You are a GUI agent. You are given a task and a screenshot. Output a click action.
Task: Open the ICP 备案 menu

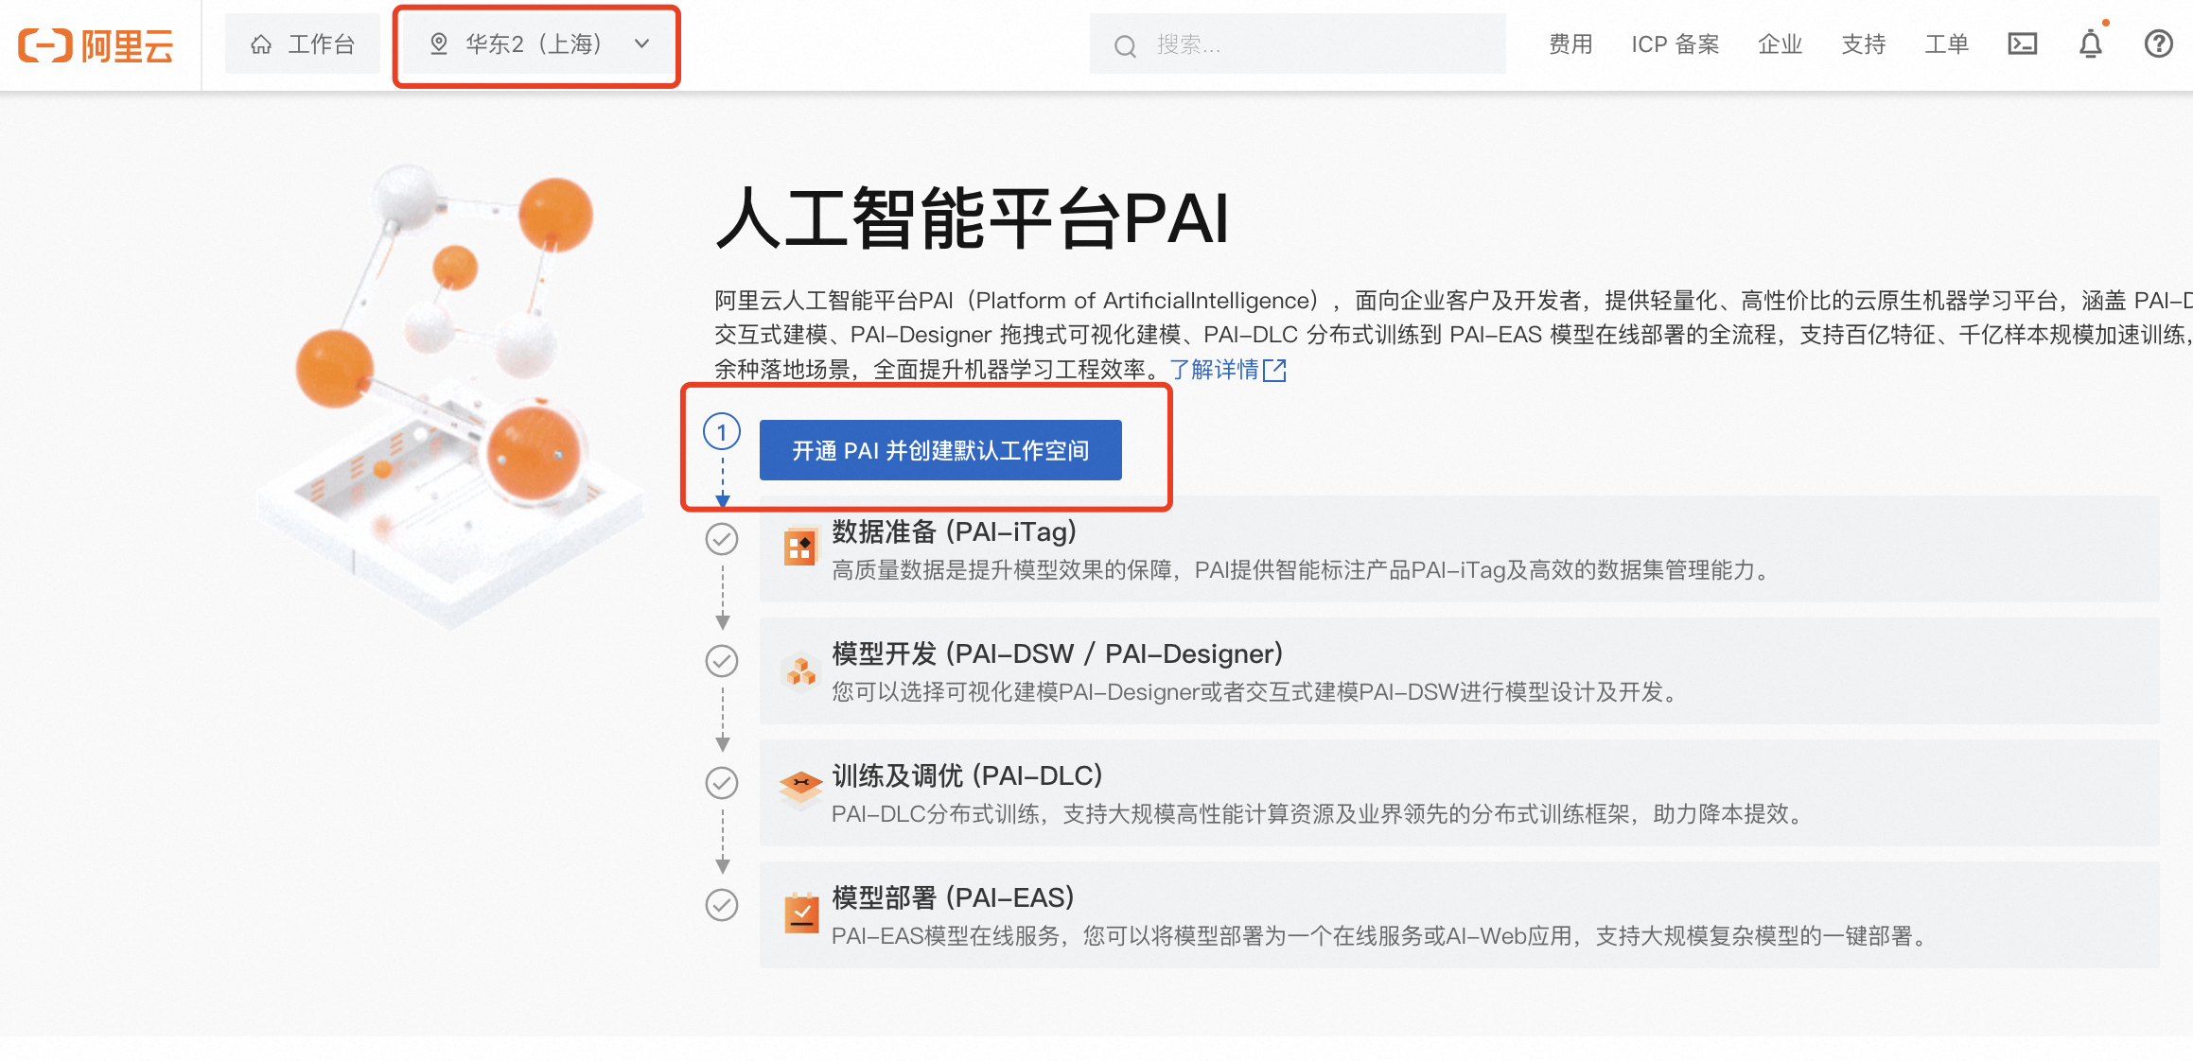1675,44
